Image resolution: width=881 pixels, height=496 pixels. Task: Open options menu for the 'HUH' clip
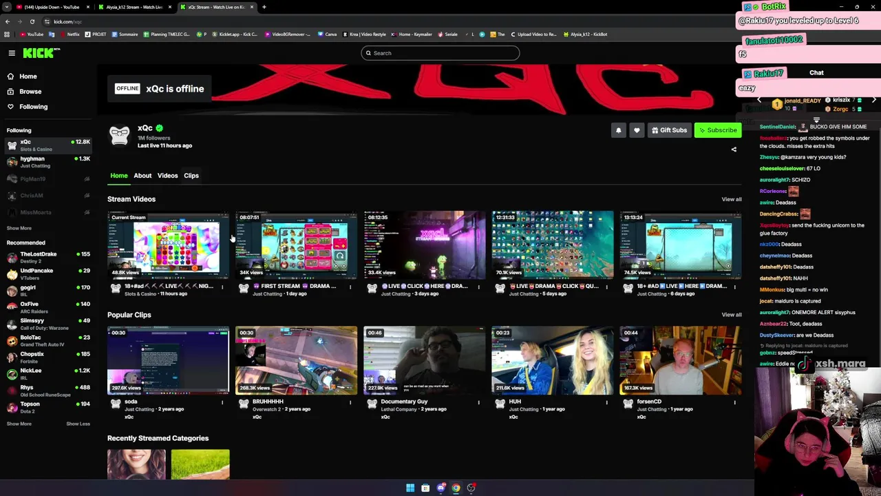[x=606, y=402]
